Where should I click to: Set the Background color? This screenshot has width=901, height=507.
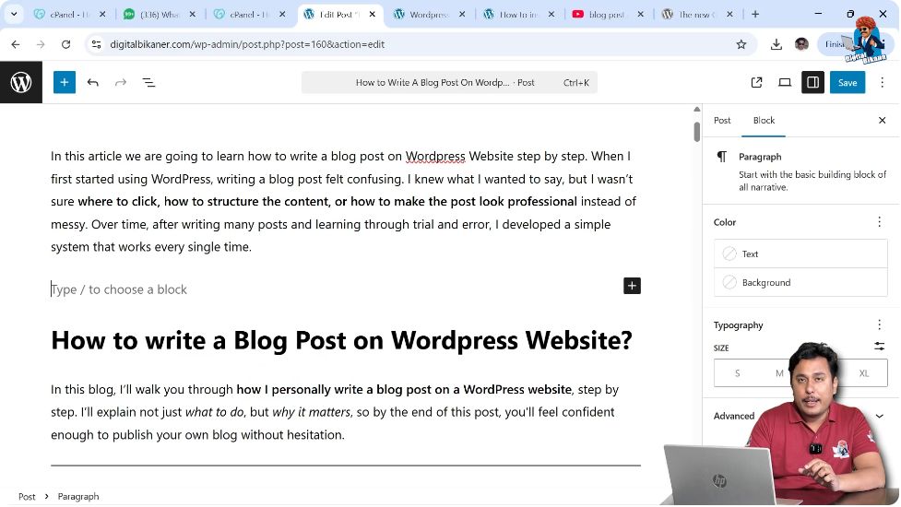tap(800, 282)
